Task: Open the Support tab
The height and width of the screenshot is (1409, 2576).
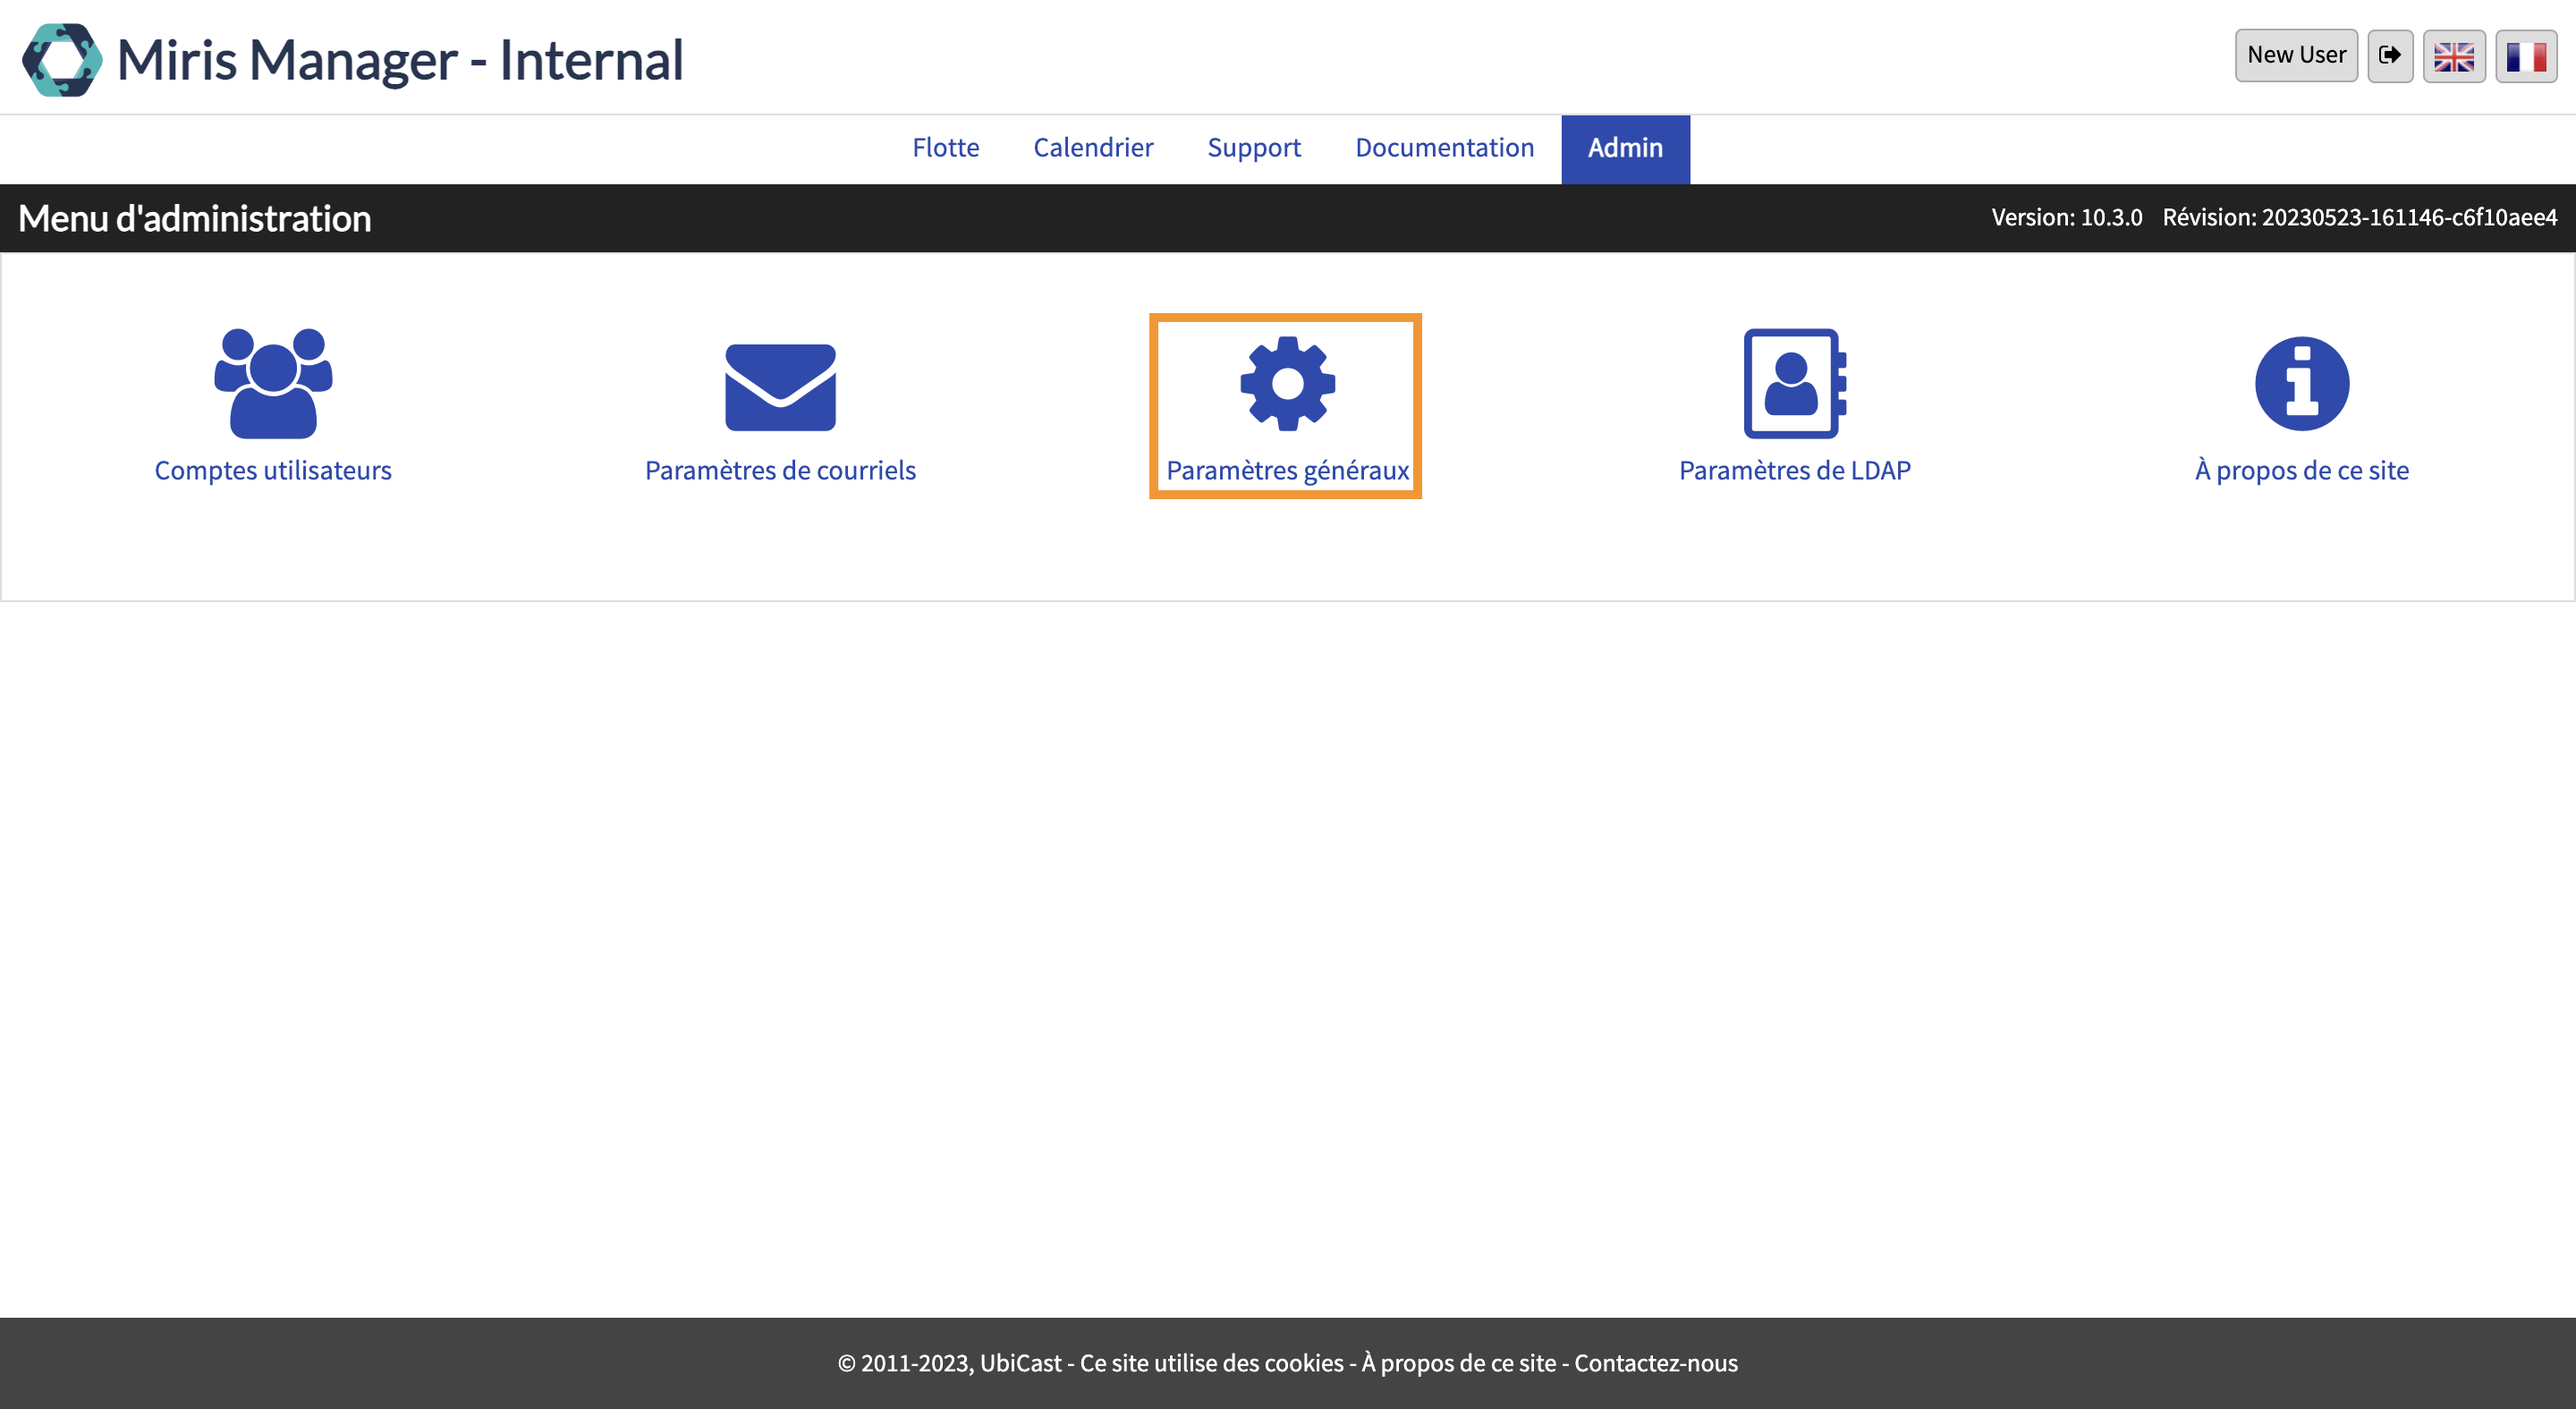Action: coord(1254,148)
